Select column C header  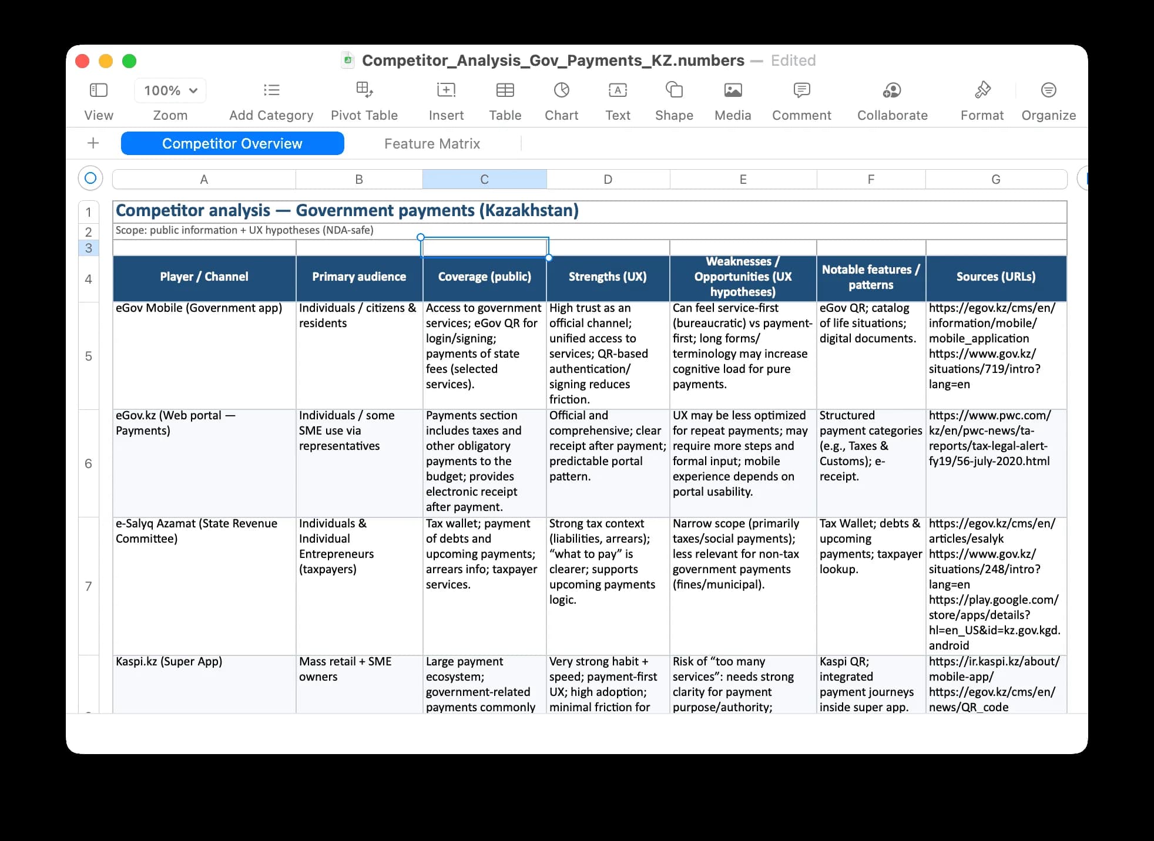click(x=484, y=179)
